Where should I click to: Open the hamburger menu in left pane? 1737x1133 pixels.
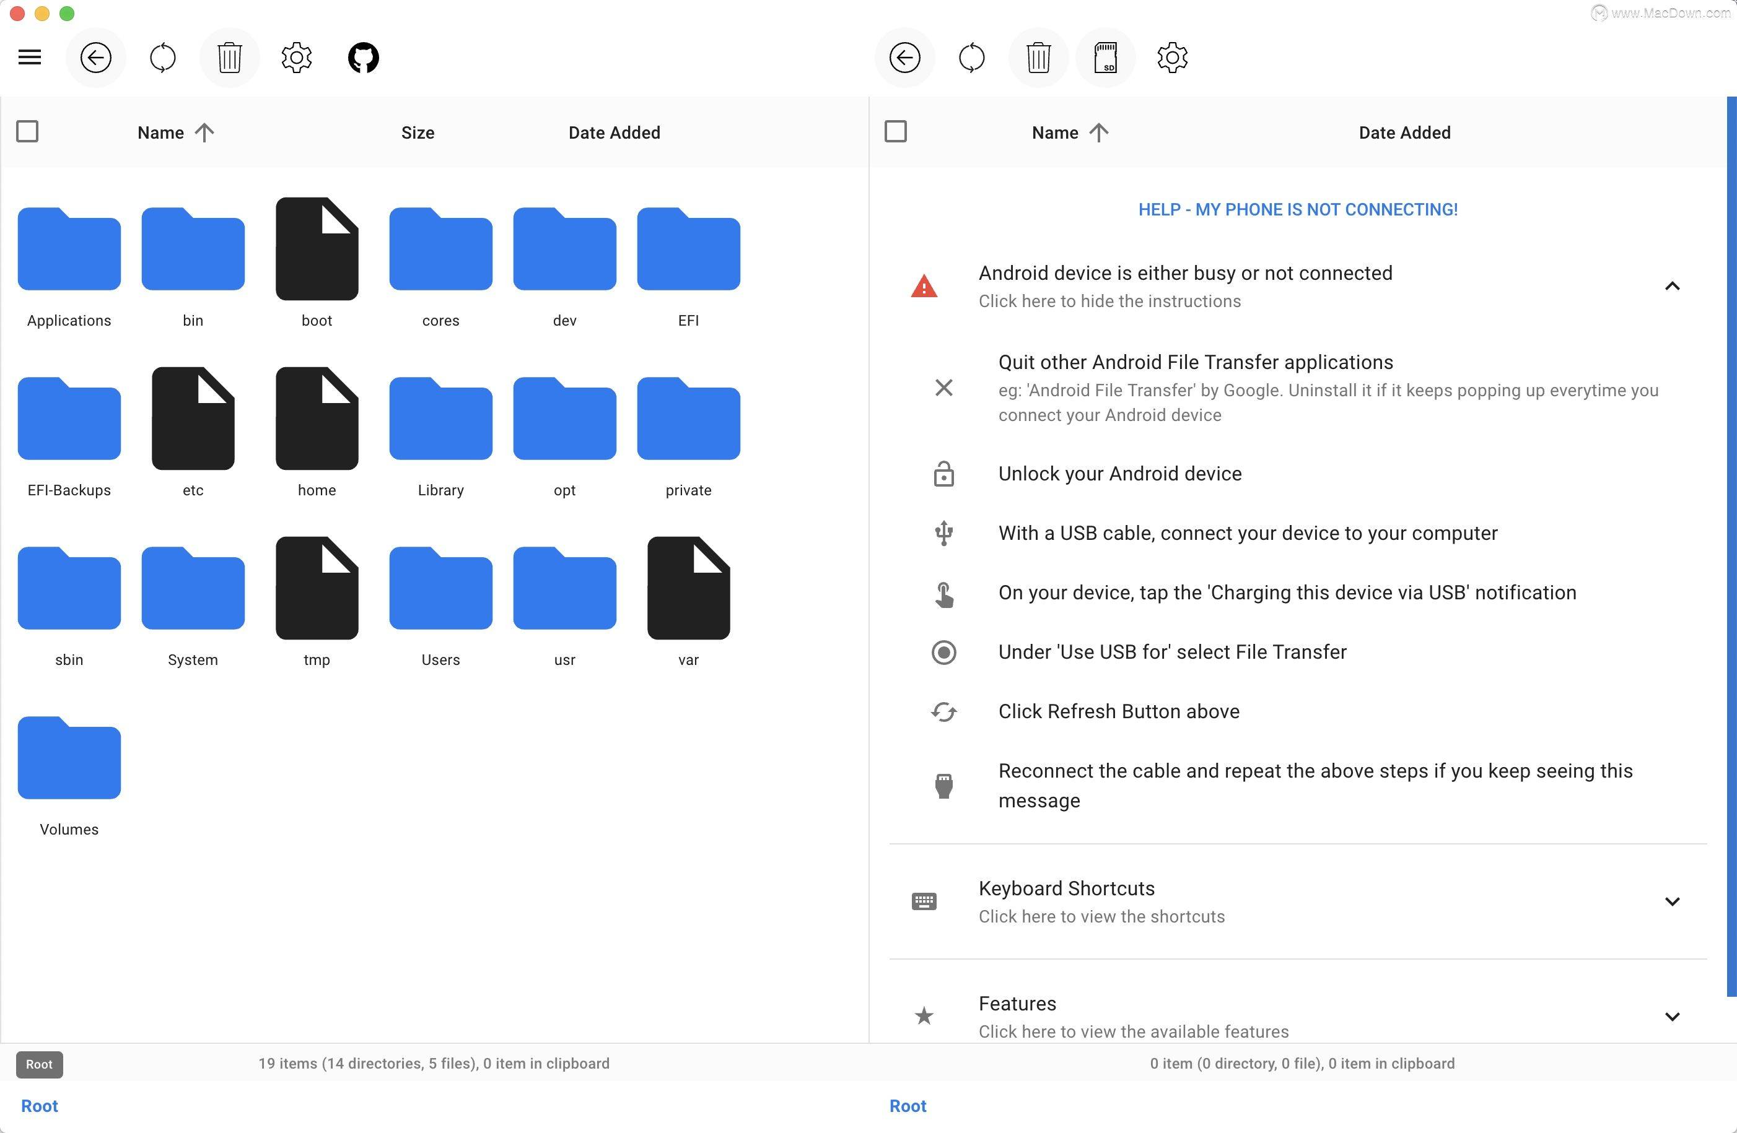click(x=30, y=57)
